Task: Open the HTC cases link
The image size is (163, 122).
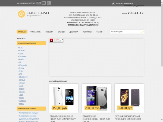Action: [21, 47]
